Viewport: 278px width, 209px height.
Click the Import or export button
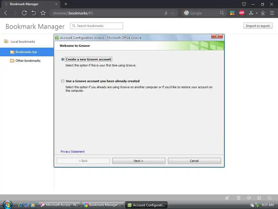[258, 26]
